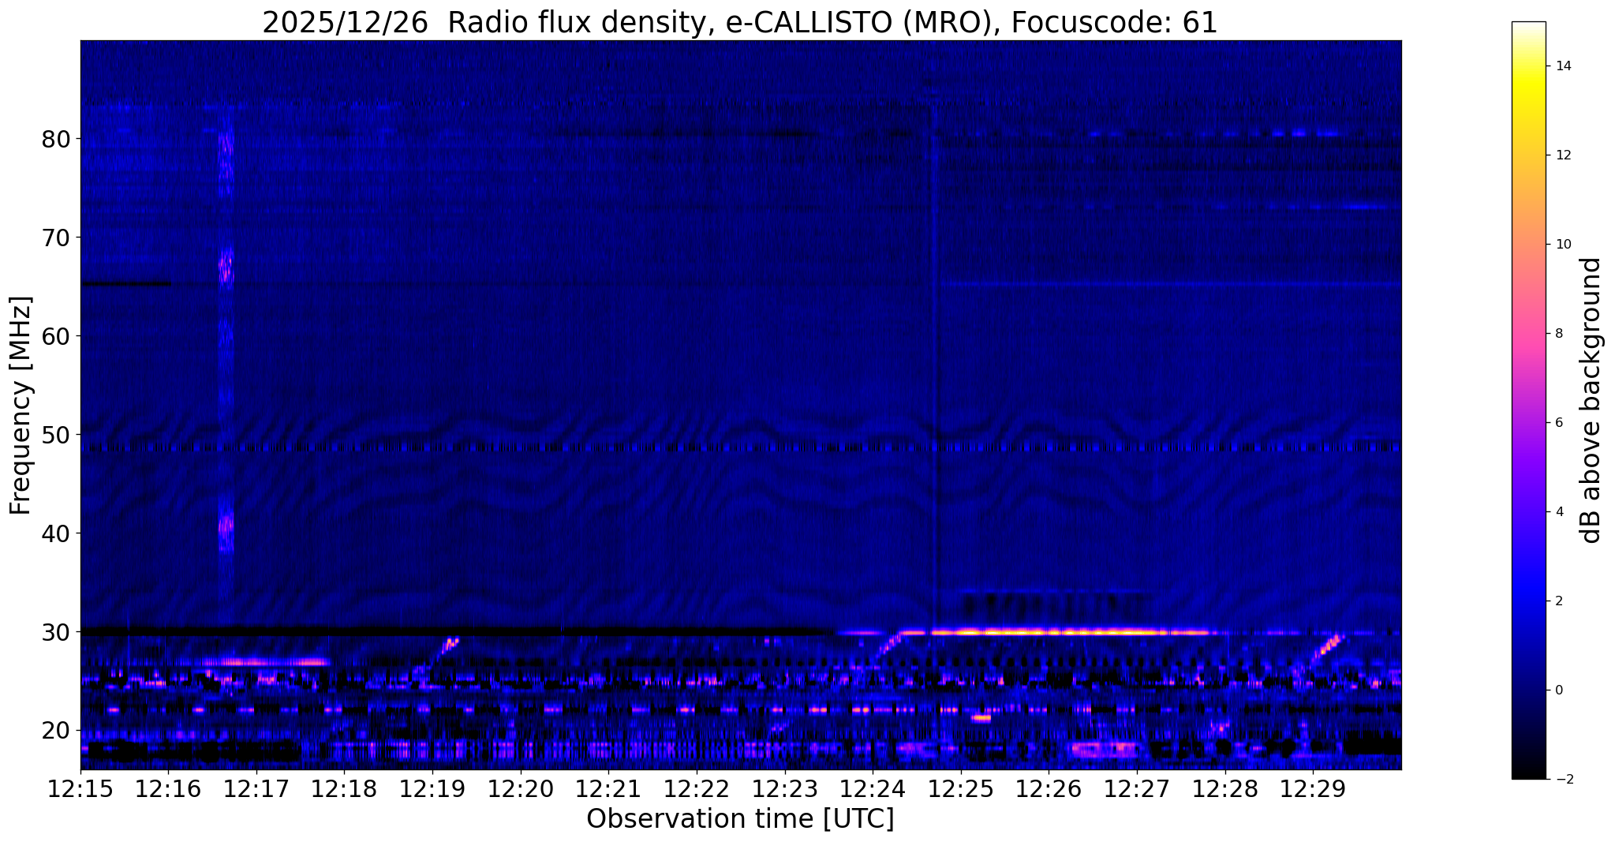Click the pink burst spot near 40 MHz
This screenshot has width=1615, height=842.
coord(226,527)
